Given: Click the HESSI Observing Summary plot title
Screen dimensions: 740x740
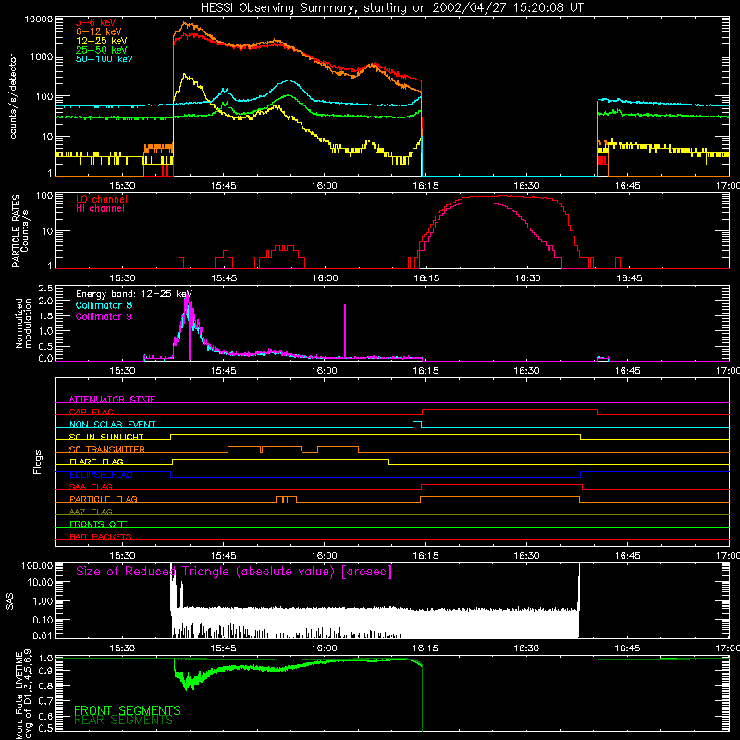Looking at the screenshot, I should (x=391, y=7).
